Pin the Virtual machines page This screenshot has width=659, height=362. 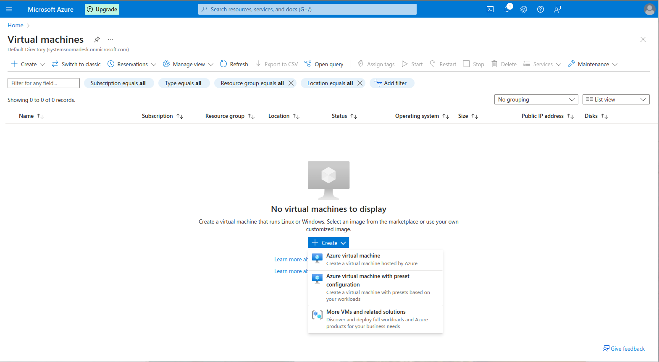coord(97,39)
